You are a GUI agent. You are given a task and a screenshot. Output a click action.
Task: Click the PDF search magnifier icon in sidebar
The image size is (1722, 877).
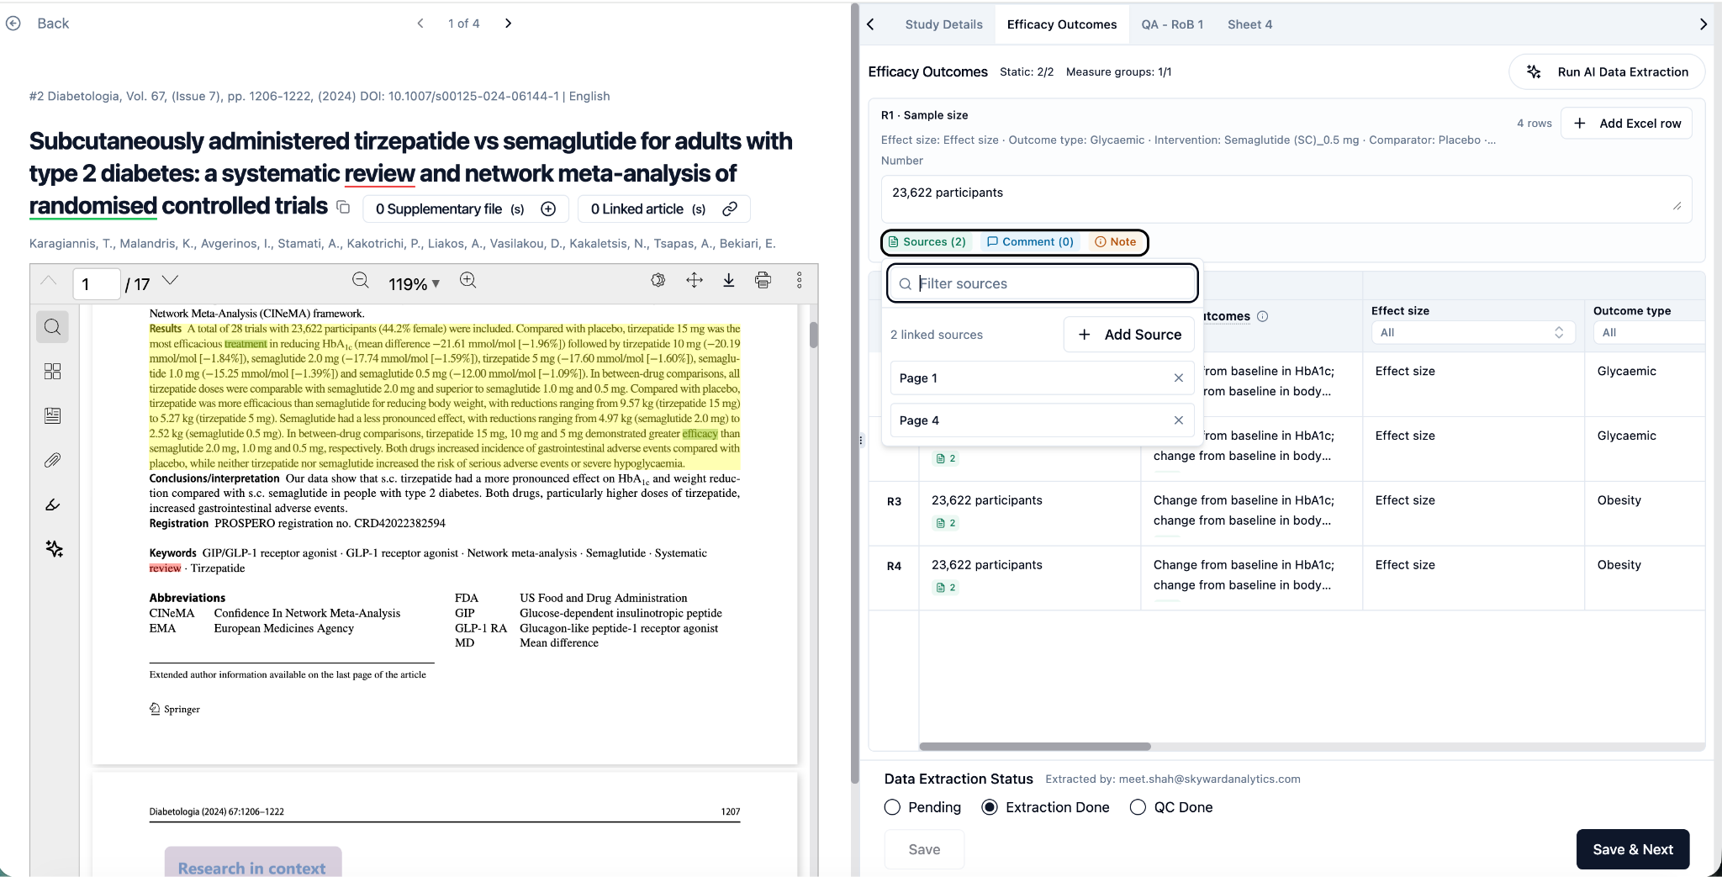(x=52, y=327)
